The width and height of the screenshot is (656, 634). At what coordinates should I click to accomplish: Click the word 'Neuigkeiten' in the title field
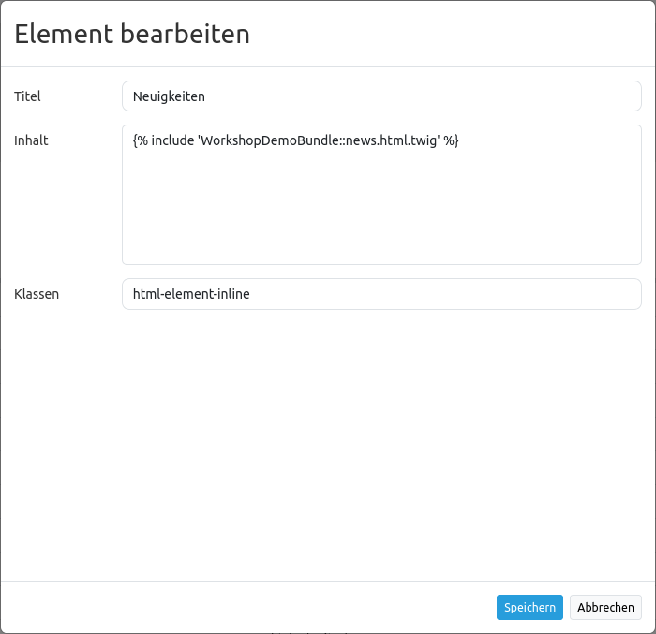pyautogui.click(x=169, y=96)
